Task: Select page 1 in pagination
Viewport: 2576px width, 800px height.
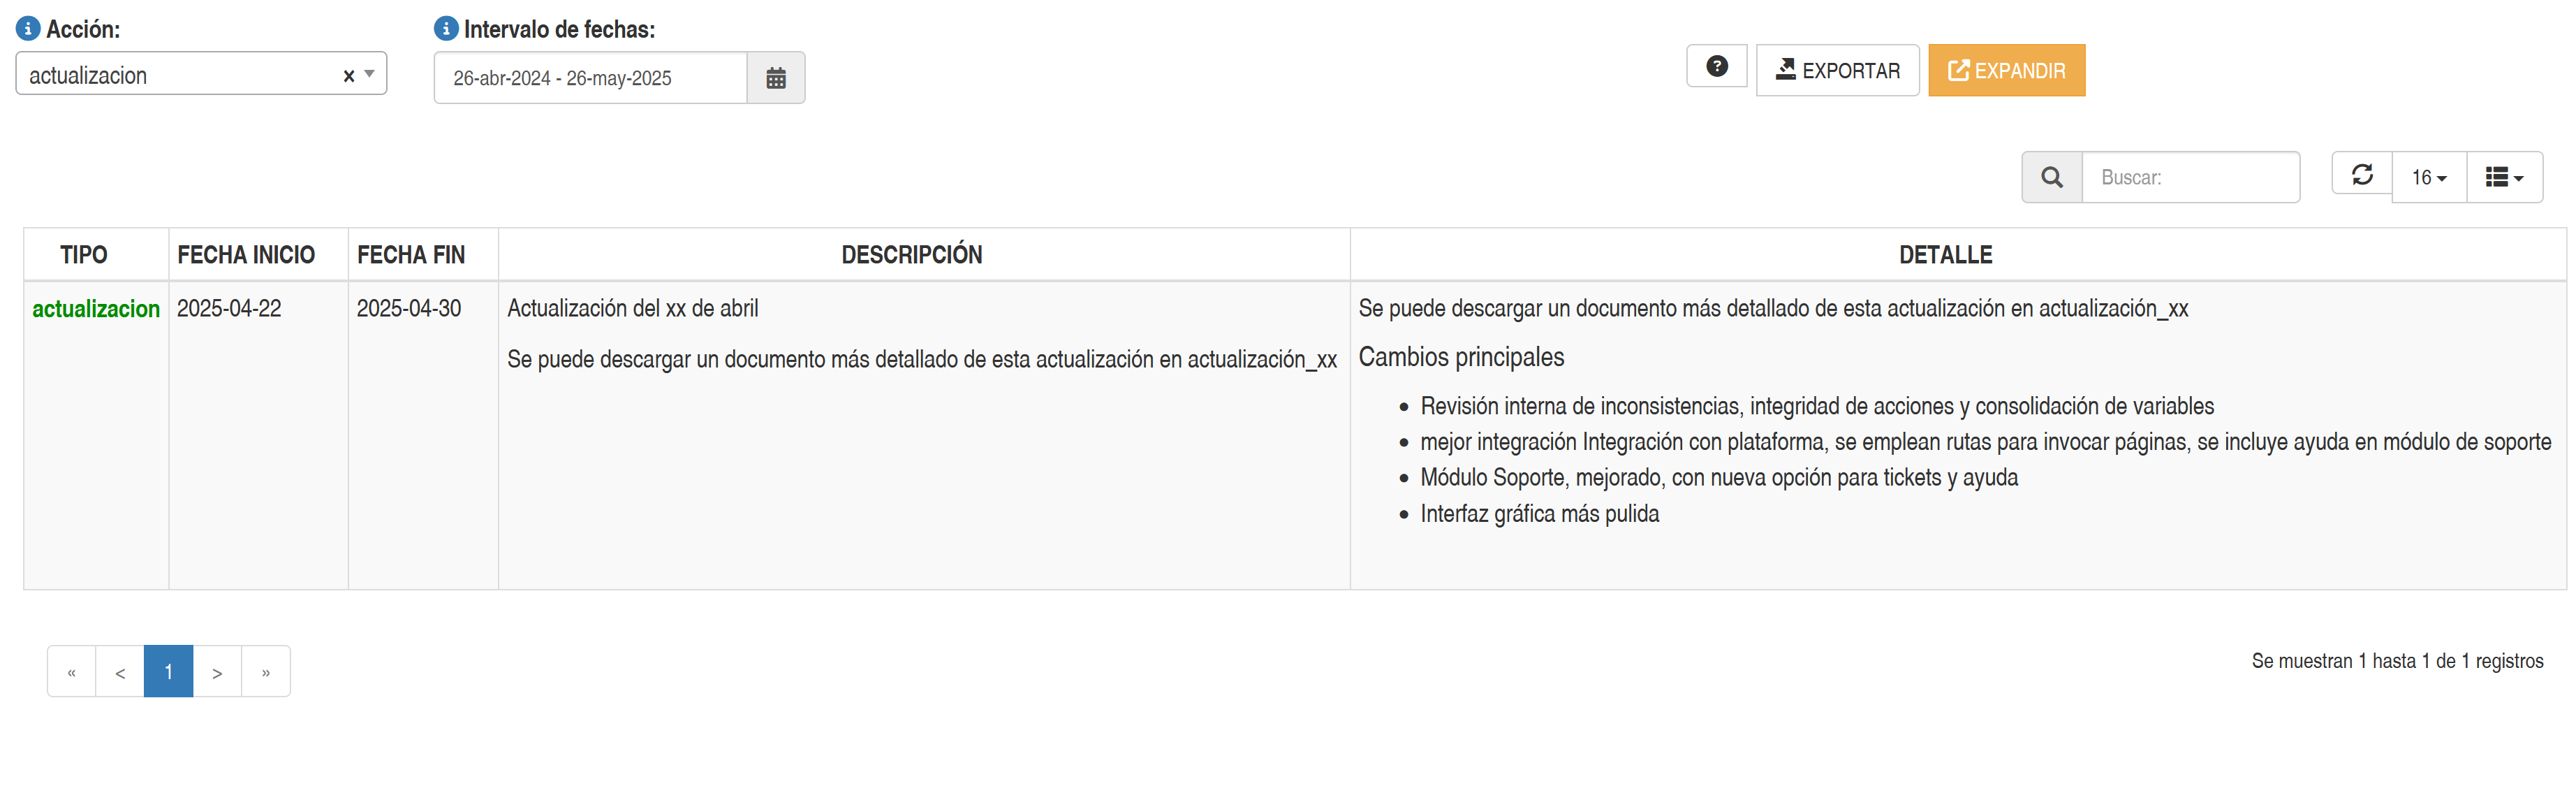Action: 168,672
